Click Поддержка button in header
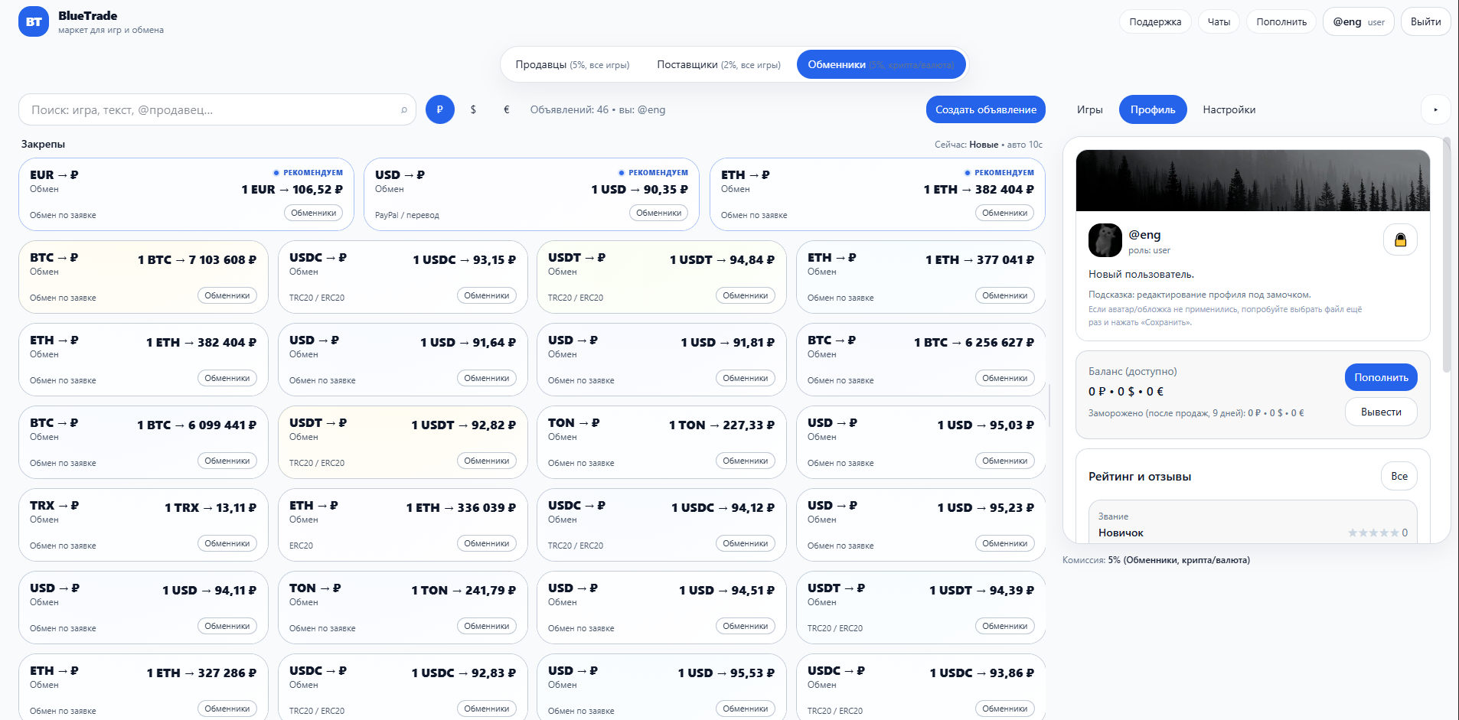The image size is (1459, 720). [x=1155, y=21]
